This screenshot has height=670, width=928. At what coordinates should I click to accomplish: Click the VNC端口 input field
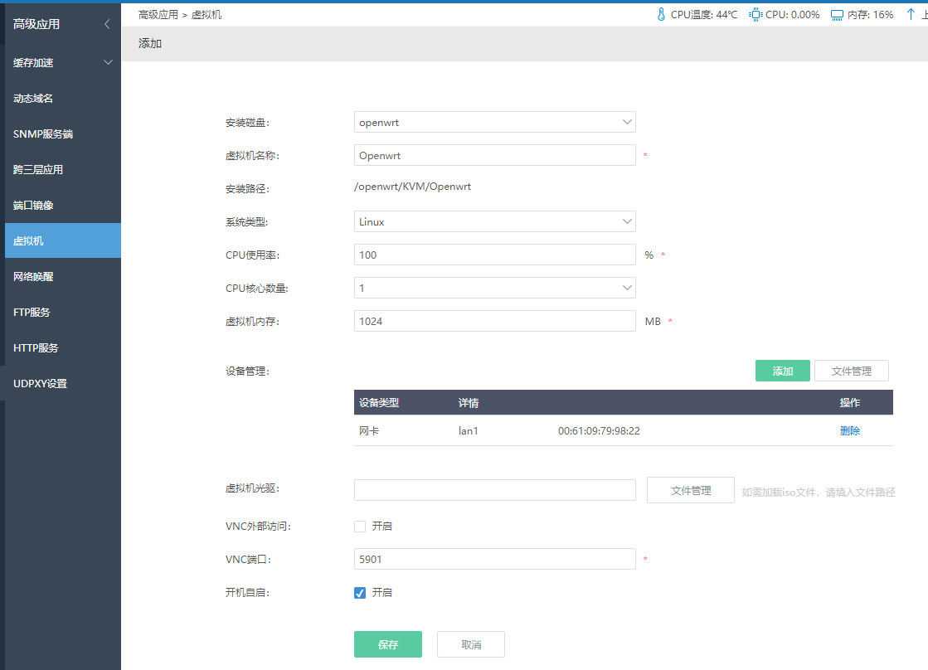[495, 559]
